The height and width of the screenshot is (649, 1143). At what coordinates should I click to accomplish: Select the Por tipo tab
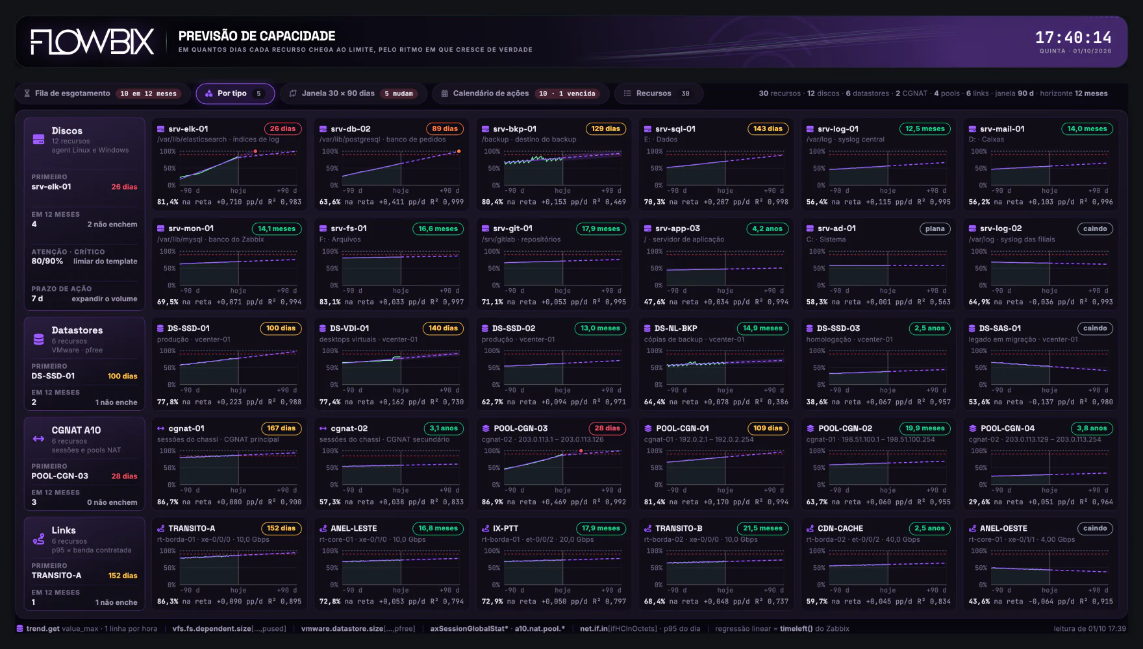click(x=235, y=93)
